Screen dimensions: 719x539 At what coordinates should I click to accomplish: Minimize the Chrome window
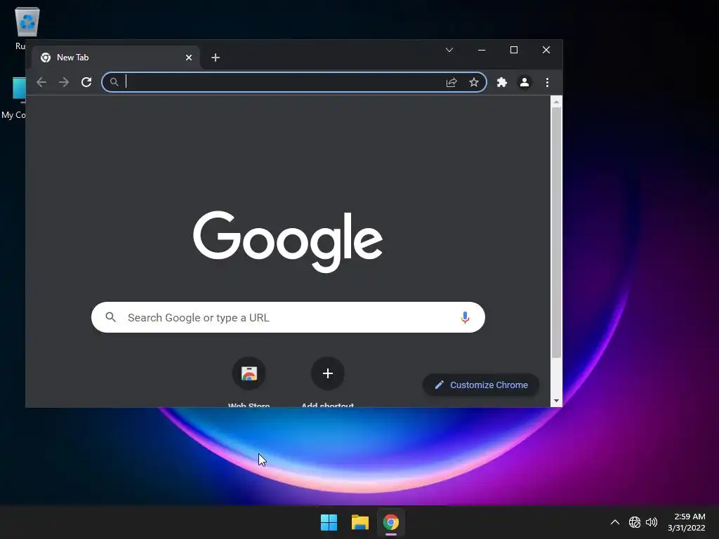(x=482, y=50)
